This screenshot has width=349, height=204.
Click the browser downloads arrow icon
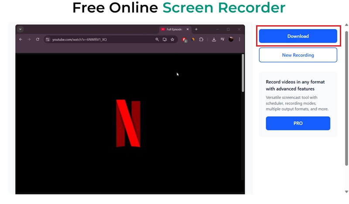click(x=214, y=40)
